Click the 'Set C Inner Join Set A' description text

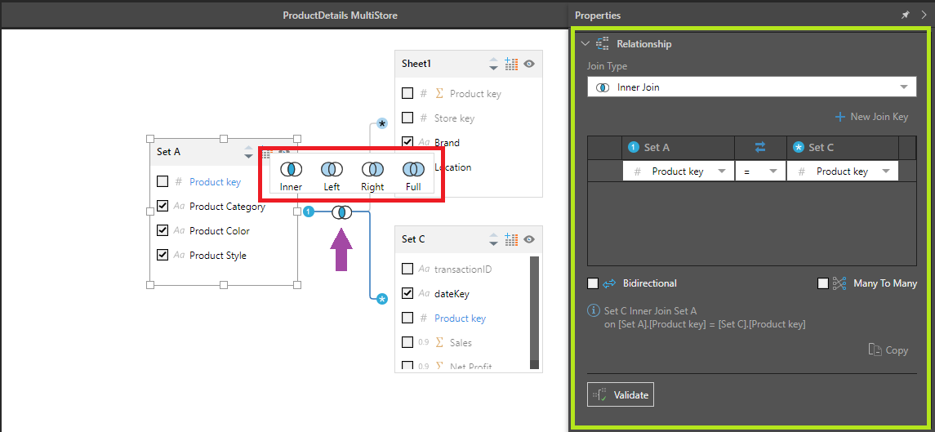[x=651, y=310]
